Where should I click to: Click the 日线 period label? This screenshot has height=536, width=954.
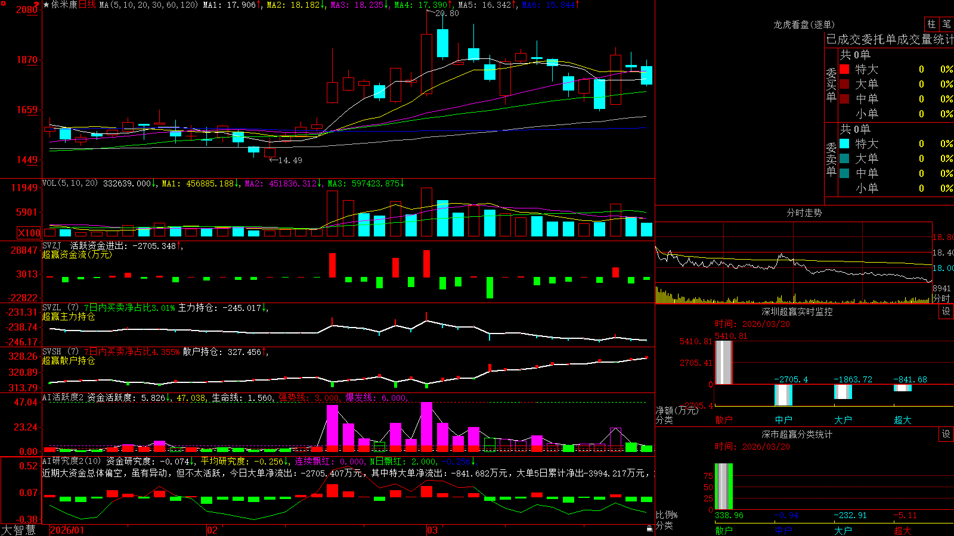pos(87,5)
